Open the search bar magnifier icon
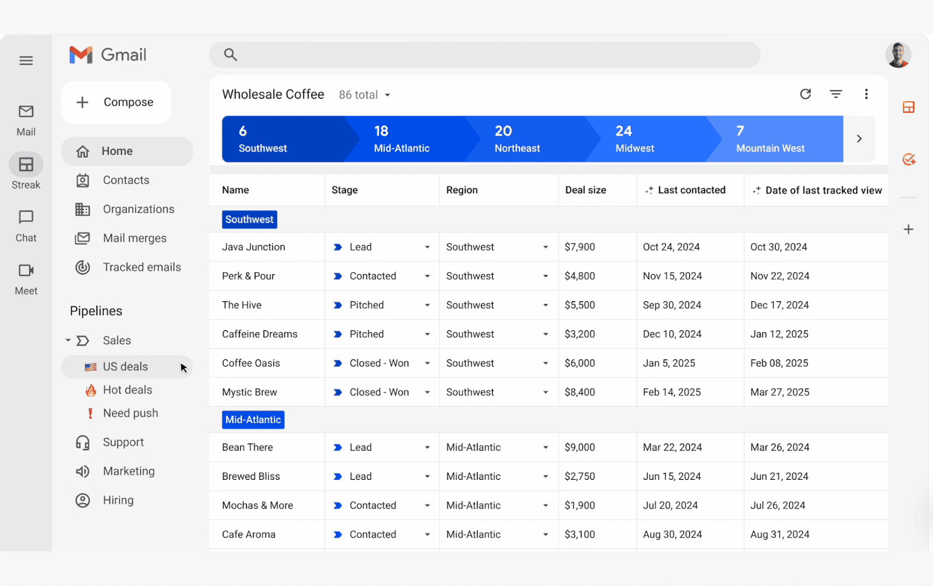This screenshot has width=933, height=586. click(230, 54)
